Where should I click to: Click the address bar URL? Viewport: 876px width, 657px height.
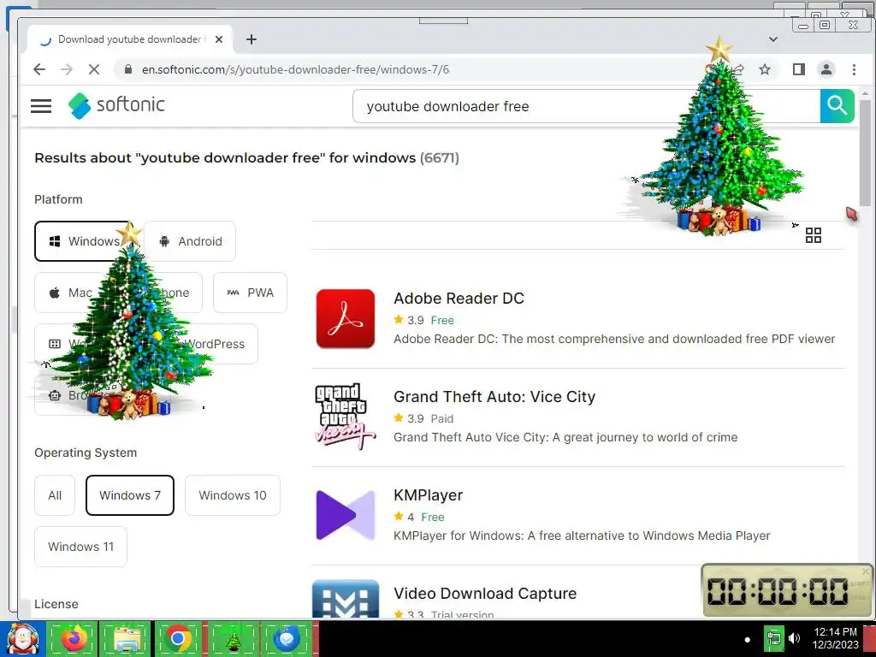tap(295, 69)
